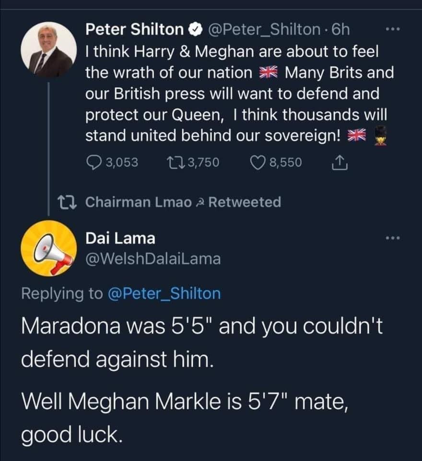Viewport: 422px width, 461px height.
Task: Open Dai Lama's megaphone avatar
Action: (48, 248)
